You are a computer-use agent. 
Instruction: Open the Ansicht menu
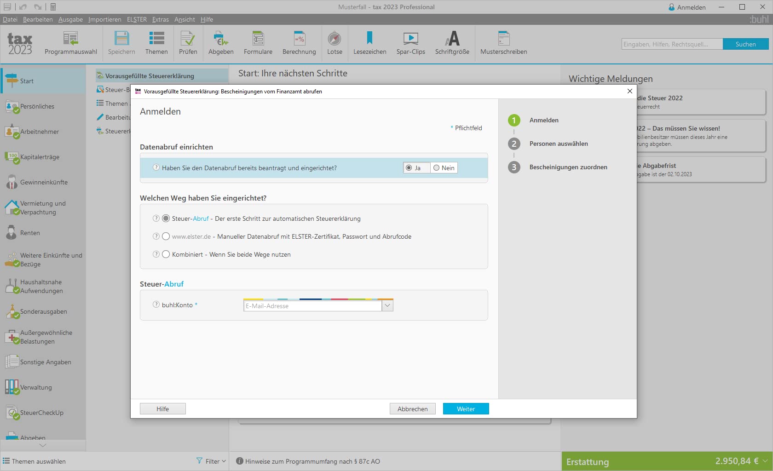coord(185,19)
